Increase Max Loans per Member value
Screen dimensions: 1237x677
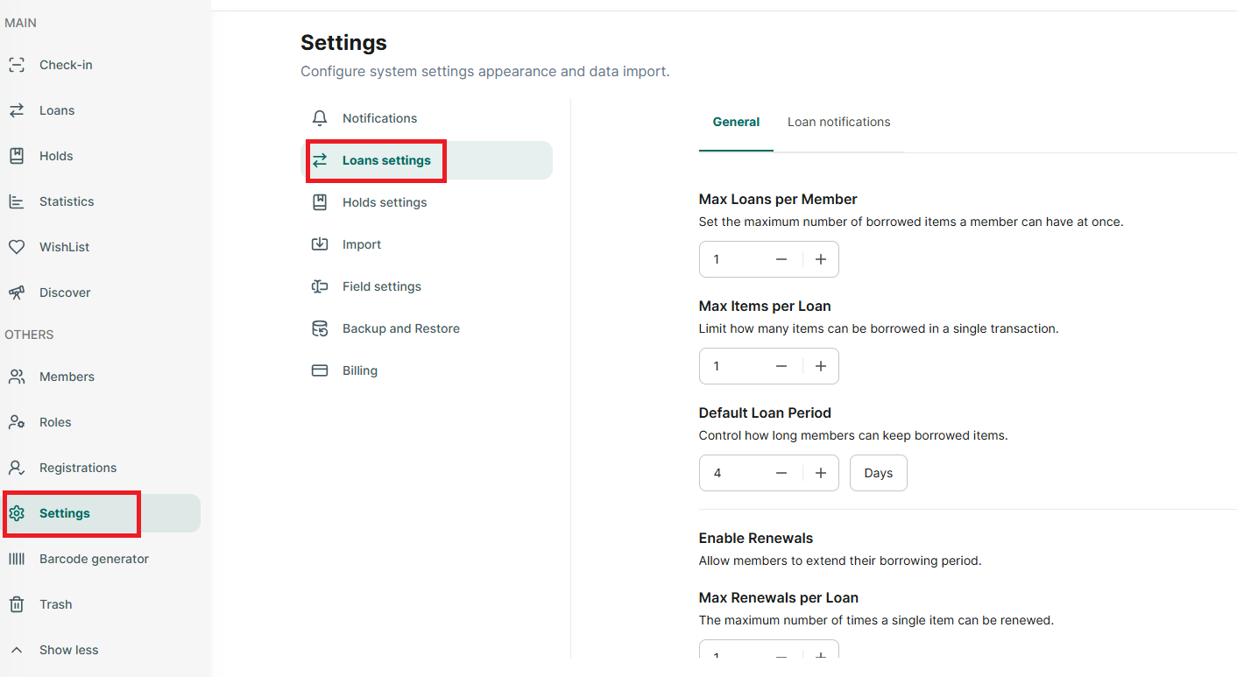point(821,259)
